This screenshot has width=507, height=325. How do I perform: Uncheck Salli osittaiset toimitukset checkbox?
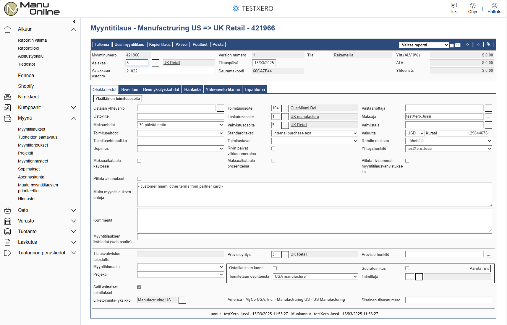point(139,287)
